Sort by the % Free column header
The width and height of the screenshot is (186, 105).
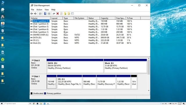tap(133, 18)
